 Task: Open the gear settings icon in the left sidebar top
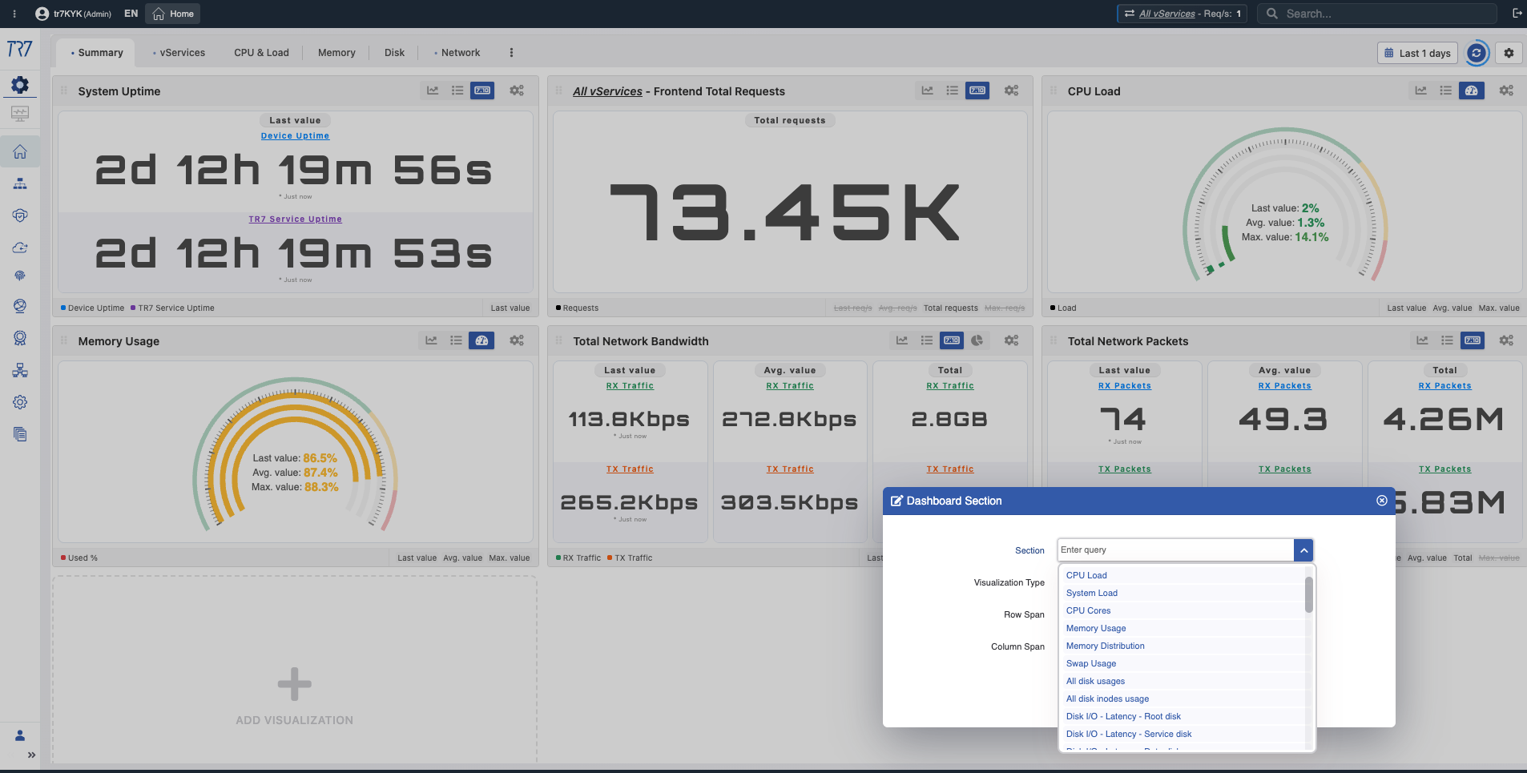pos(20,85)
